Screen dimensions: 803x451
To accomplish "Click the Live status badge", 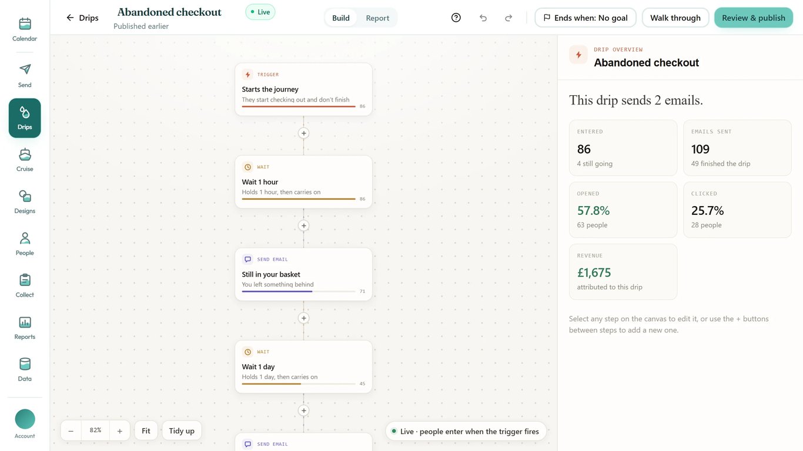I will pos(260,12).
